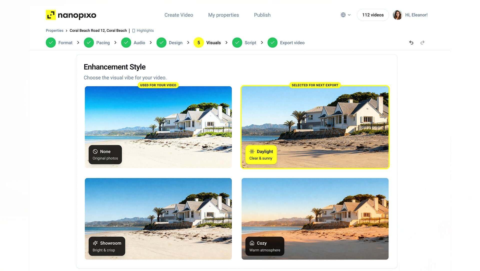The height and width of the screenshot is (271, 480).
Task: Click the chevron after Format step
Action: tap(78, 43)
